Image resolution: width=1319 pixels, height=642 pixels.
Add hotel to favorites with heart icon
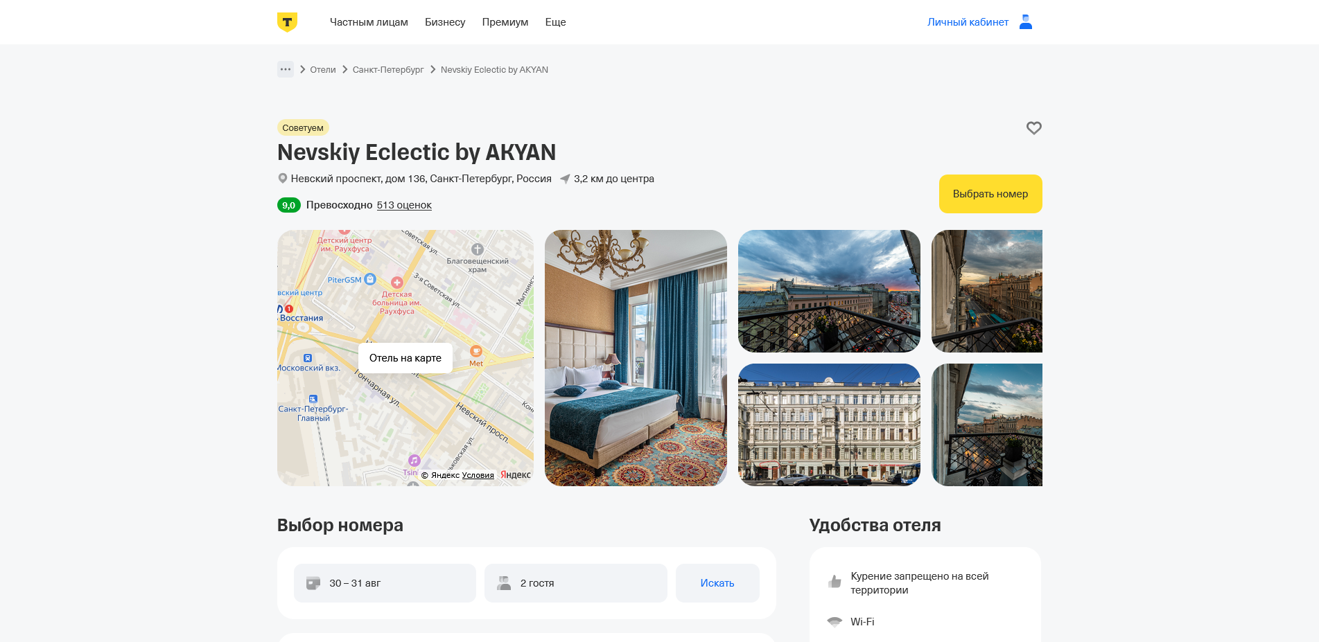pos(1033,128)
